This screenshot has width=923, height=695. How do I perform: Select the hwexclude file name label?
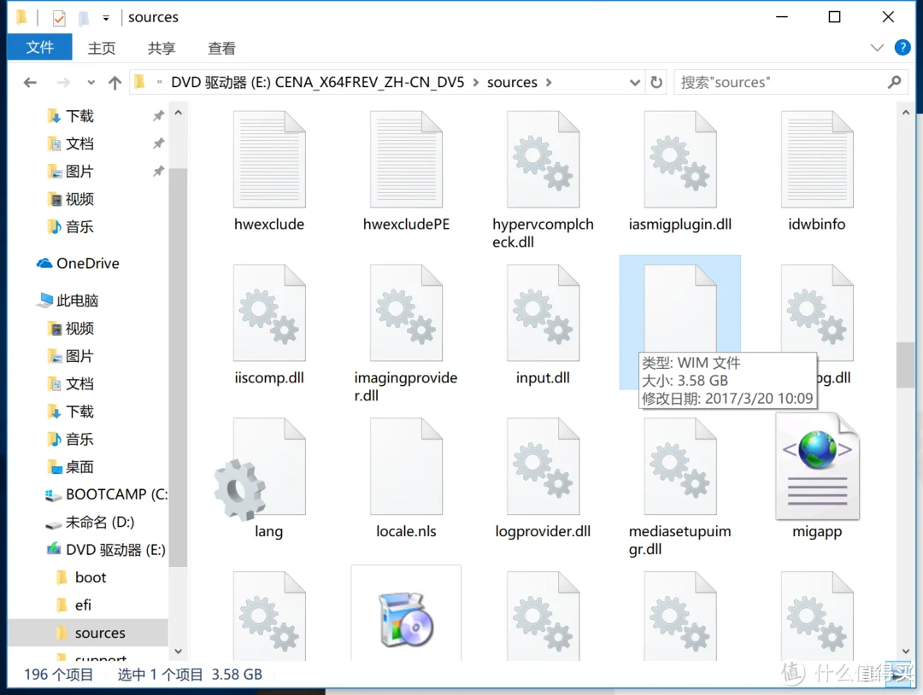269,224
